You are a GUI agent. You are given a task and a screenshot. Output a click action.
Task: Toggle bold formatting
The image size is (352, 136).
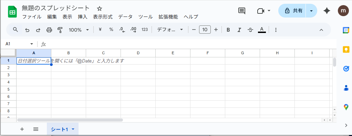coord(228,30)
